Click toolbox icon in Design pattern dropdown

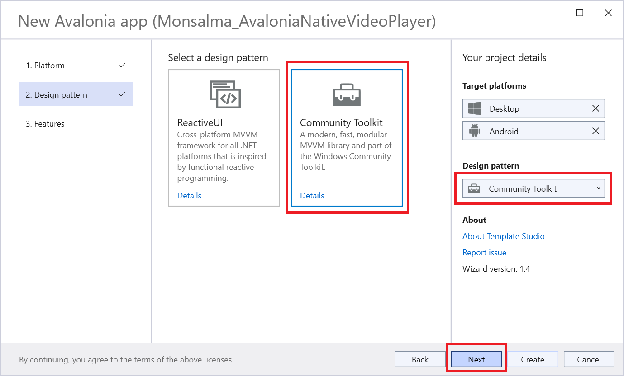coord(474,189)
